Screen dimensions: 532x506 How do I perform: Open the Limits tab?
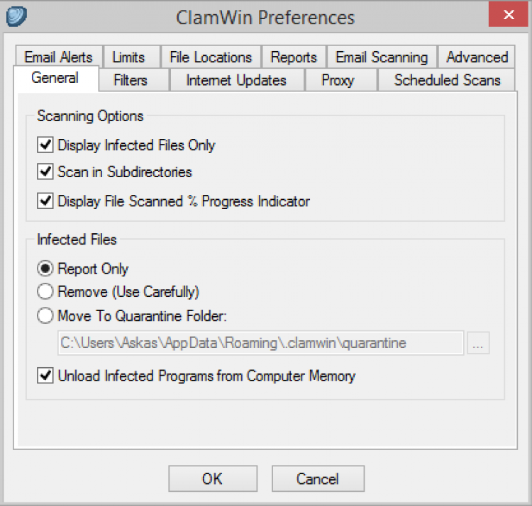[128, 57]
